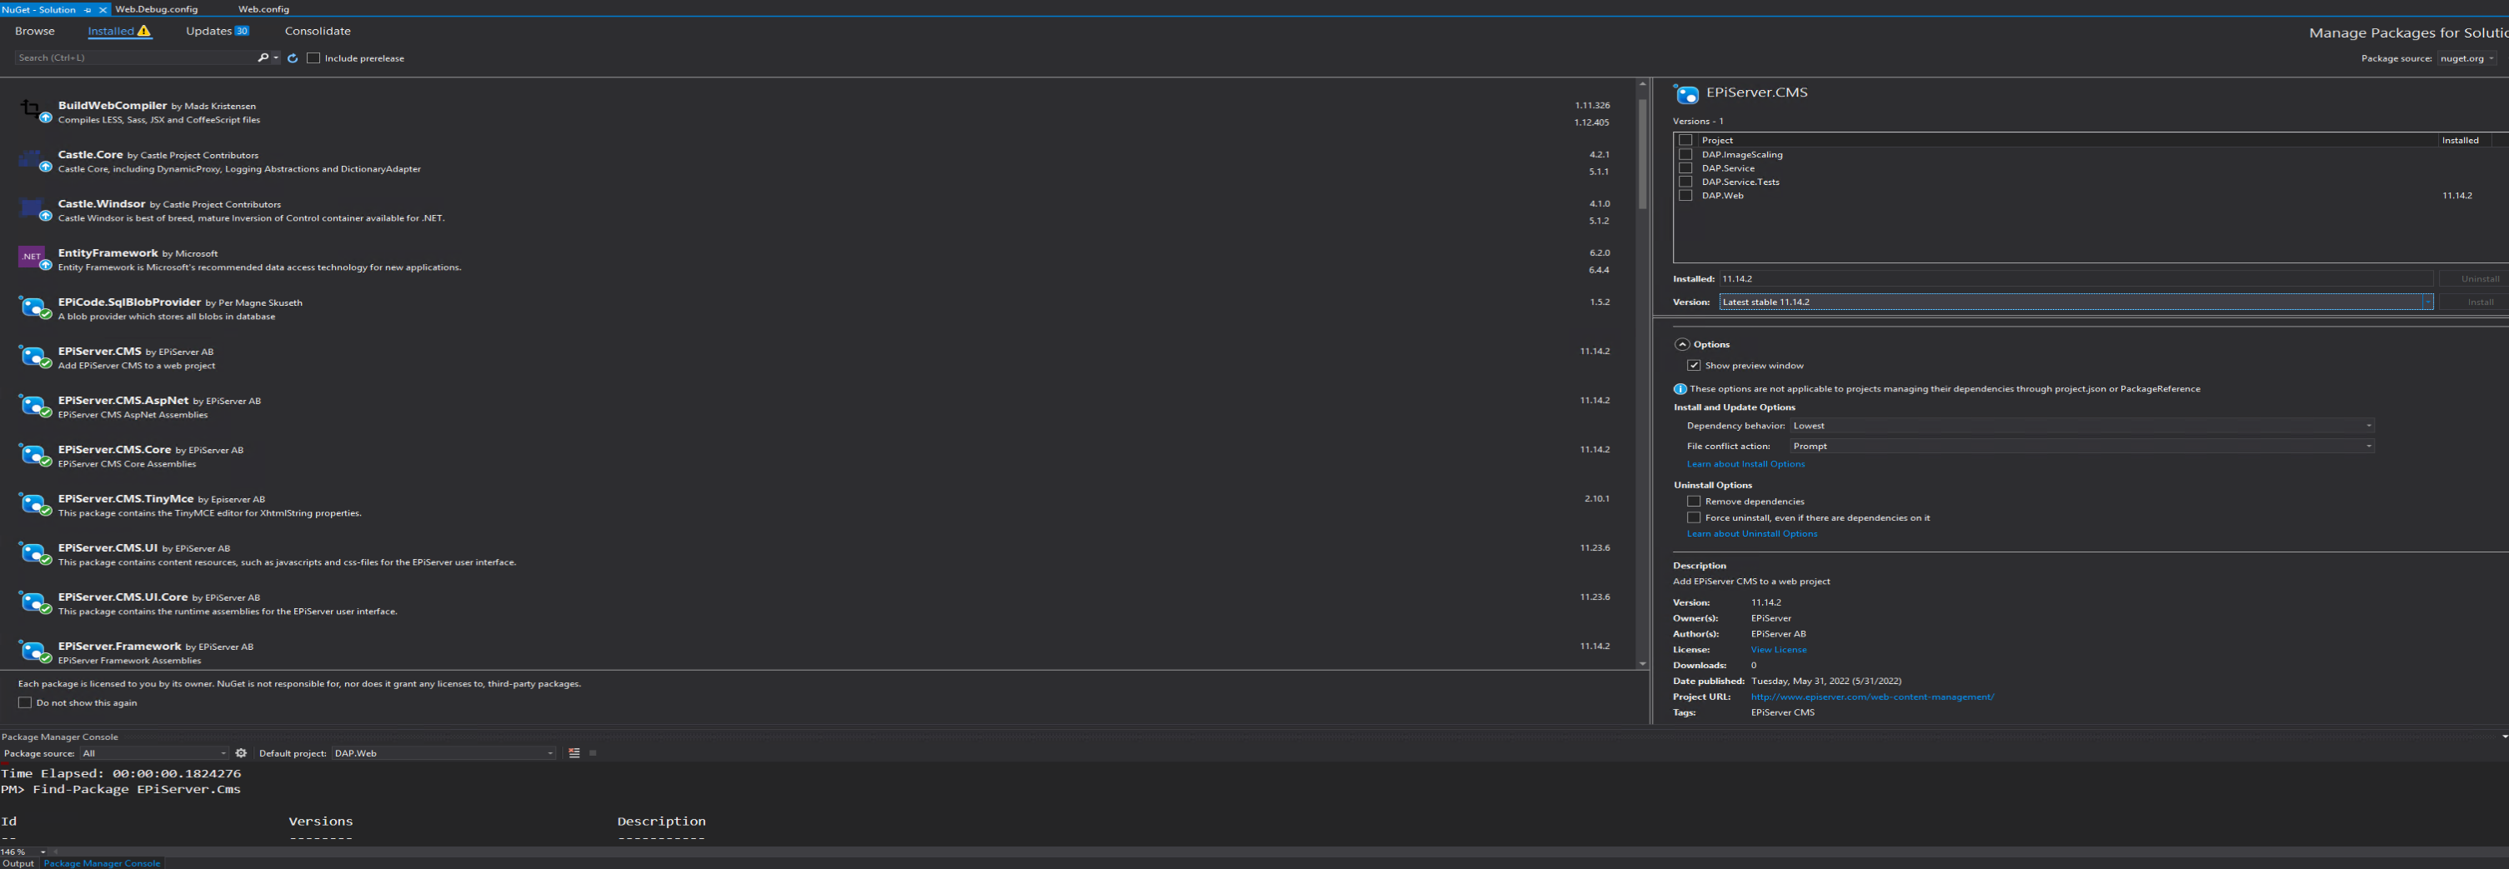Select the BuildWebCompiler package icon
The height and width of the screenshot is (869, 2509).
[34, 111]
